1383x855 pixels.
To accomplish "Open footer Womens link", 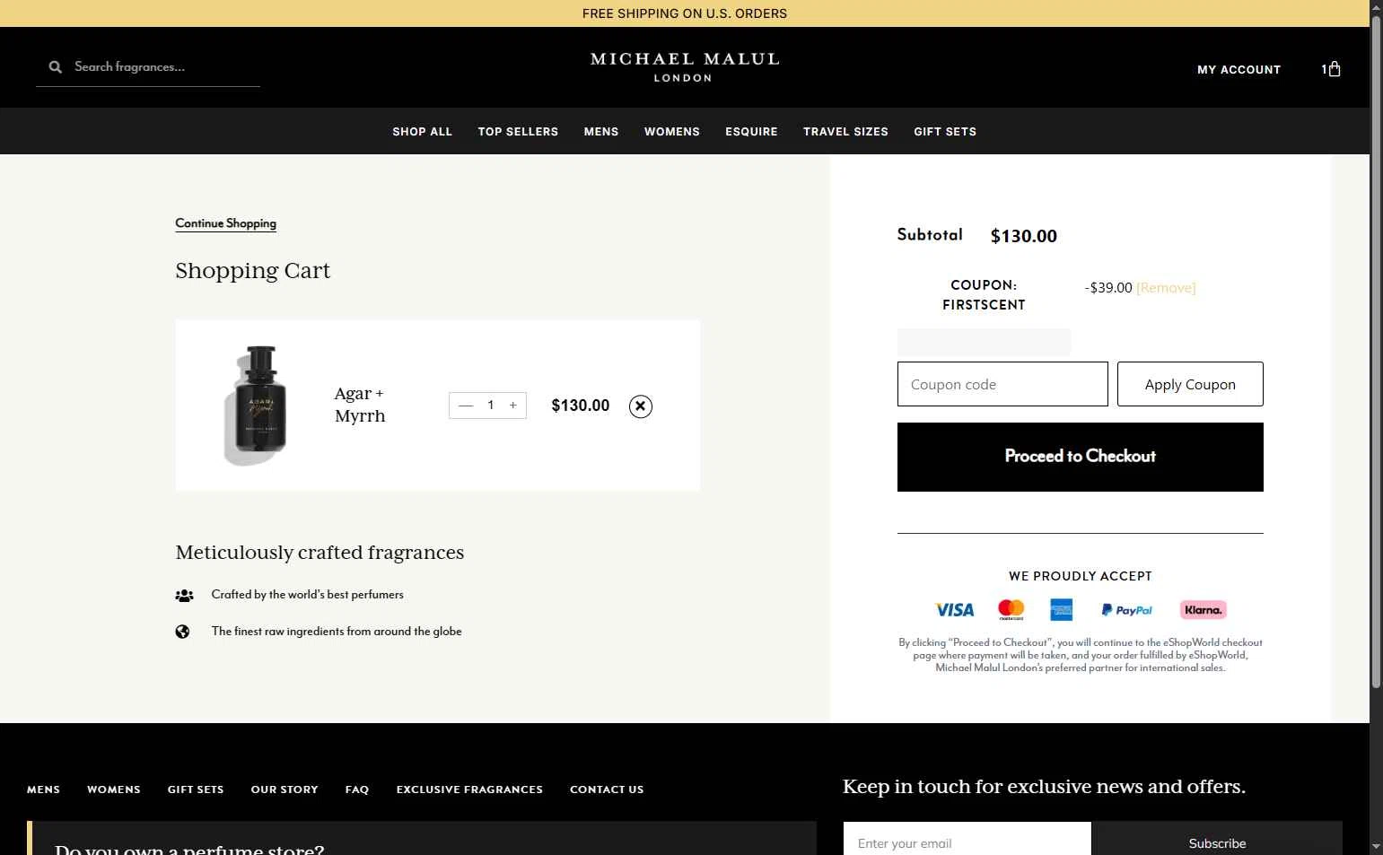I will [x=114, y=790].
